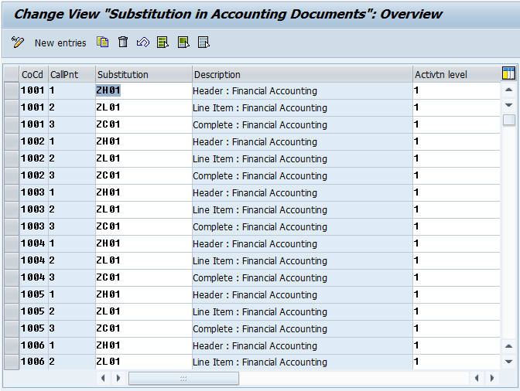
Task: Click the Activtn level column header
Action: 457,74
